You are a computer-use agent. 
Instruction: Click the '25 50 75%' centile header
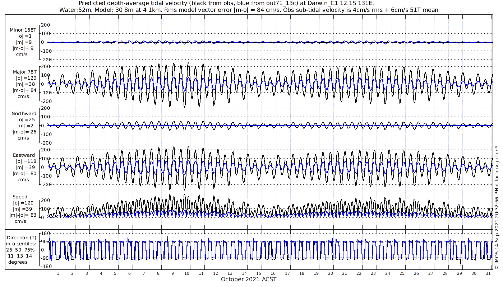[x=21, y=250]
